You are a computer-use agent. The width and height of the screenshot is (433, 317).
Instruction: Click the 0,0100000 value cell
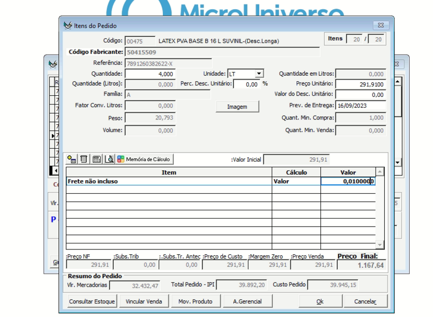[348, 181]
